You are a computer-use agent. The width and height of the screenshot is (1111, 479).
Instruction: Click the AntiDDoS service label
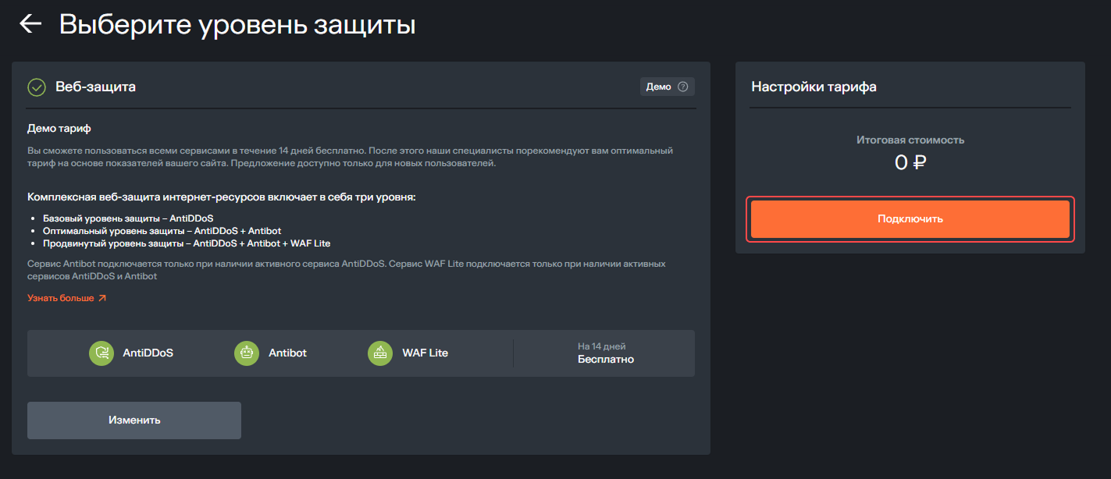click(x=148, y=353)
